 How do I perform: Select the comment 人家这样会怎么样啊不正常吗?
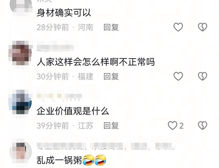(96, 62)
